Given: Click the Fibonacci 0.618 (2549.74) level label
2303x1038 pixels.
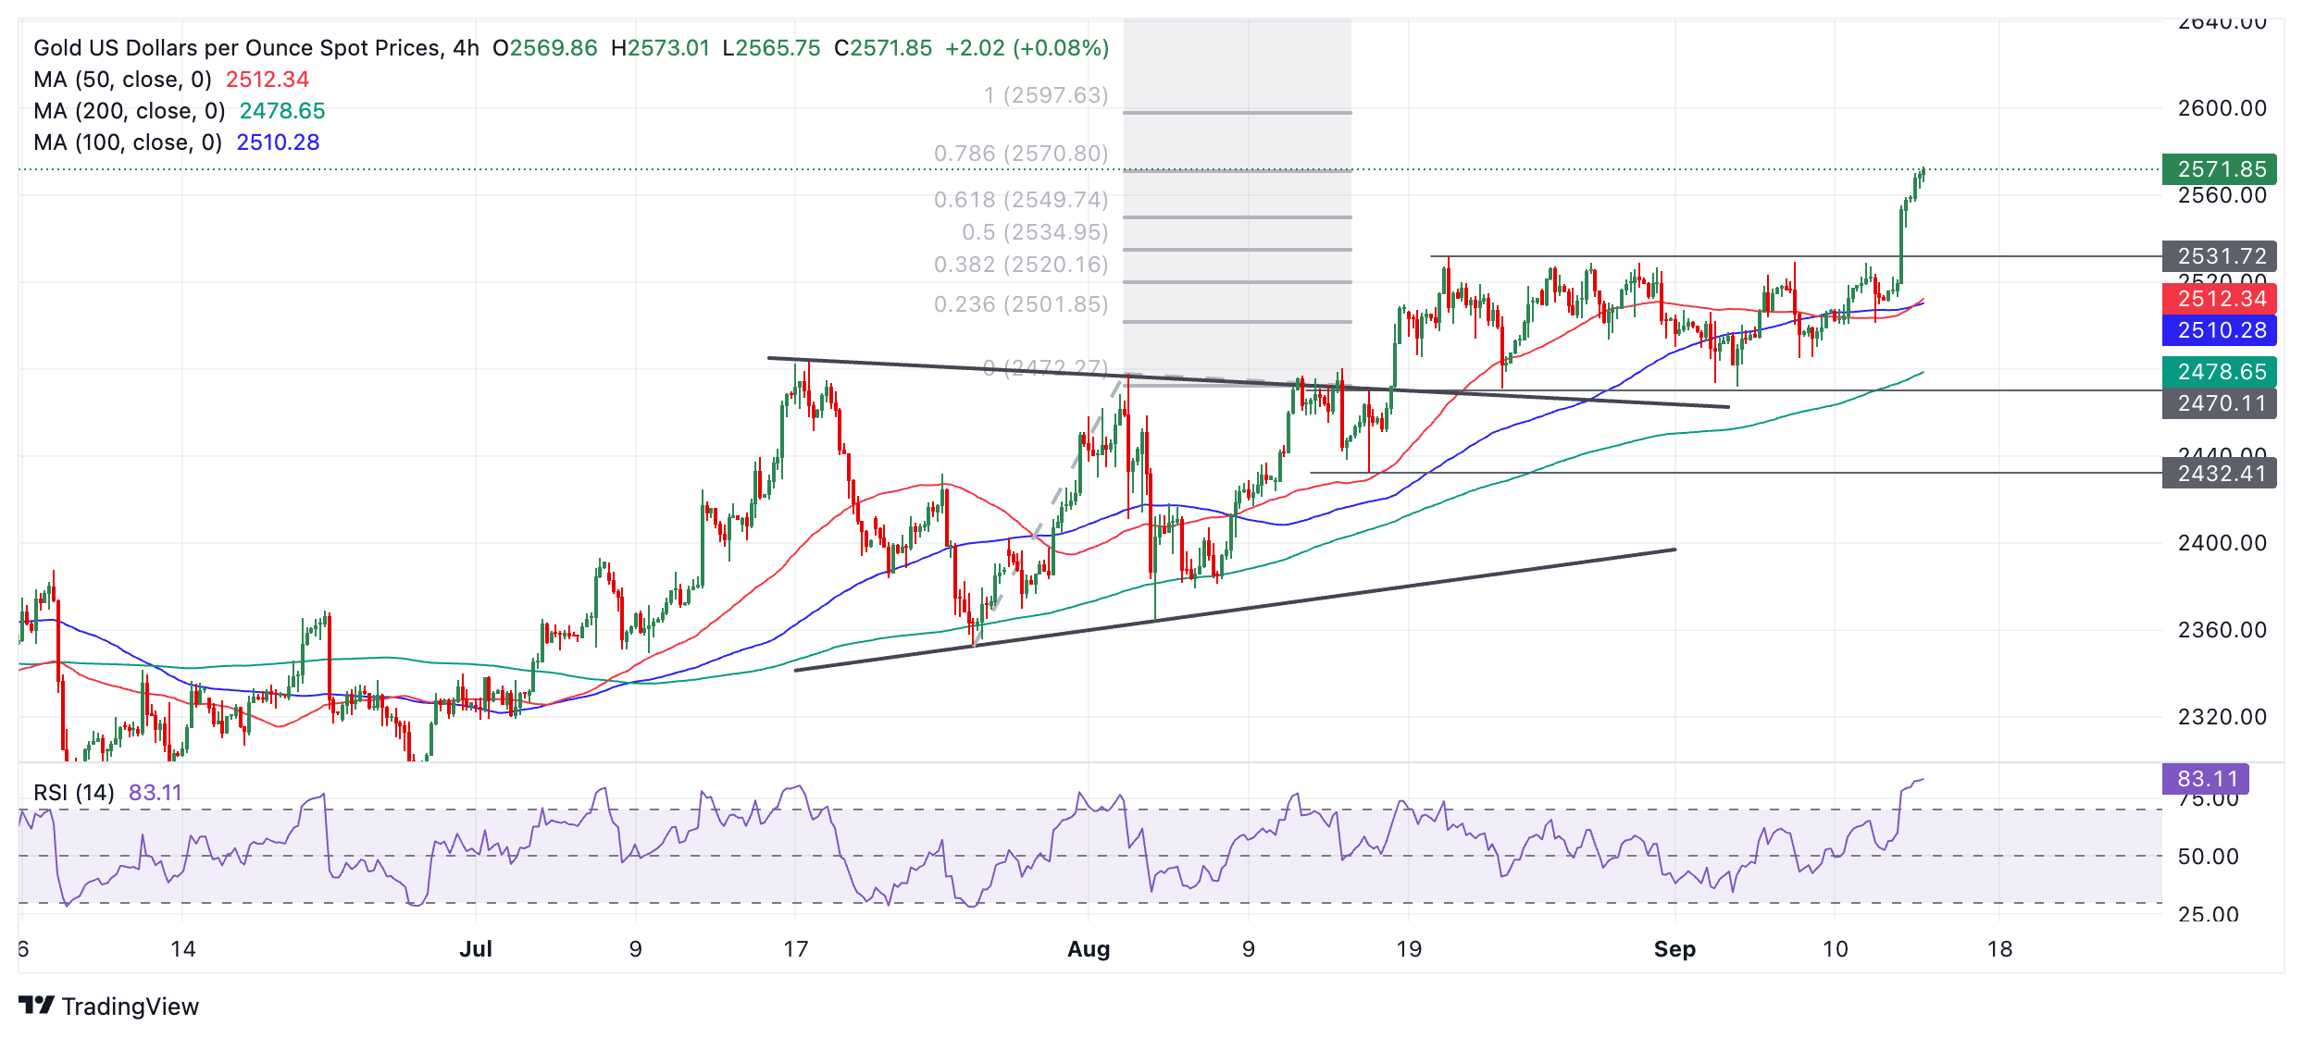Looking at the screenshot, I should tap(1020, 200).
